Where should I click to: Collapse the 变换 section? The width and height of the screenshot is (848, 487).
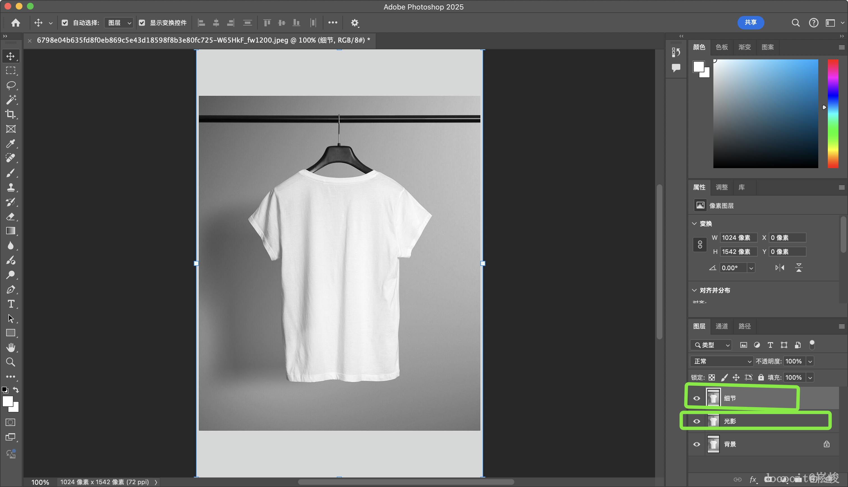[694, 223]
